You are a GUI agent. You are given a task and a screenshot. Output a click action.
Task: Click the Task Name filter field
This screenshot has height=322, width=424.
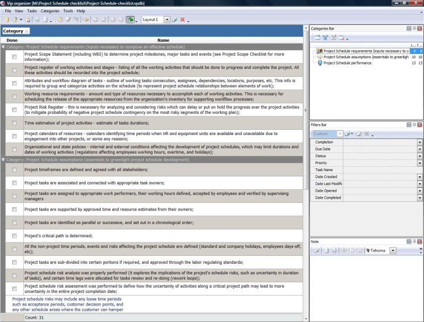click(x=379, y=170)
